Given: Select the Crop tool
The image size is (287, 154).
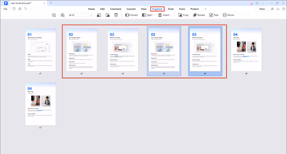Looking at the screenshot, I should click(183, 15).
